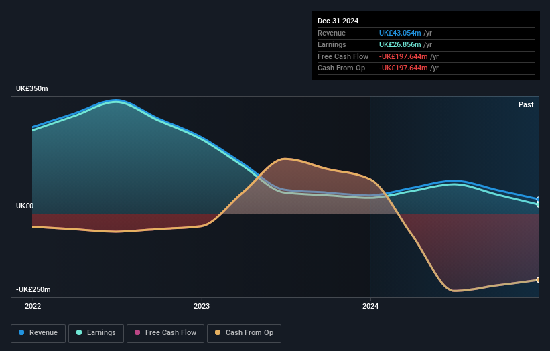The width and height of the screenshot is (550, 351).
Task: Select the orange Cash From Op end-point marker
Action: [539, 280]
